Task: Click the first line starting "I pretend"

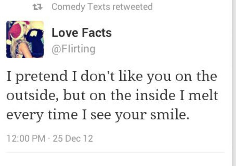Action: (x=111, y=77)
